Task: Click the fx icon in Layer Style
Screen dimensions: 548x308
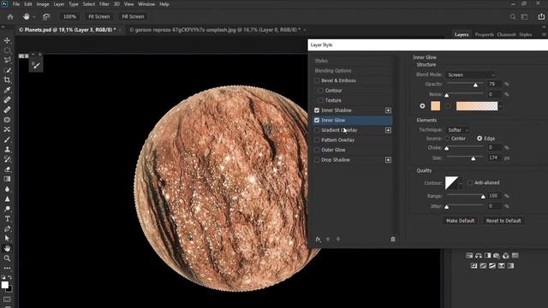Action: click(318, 240)
